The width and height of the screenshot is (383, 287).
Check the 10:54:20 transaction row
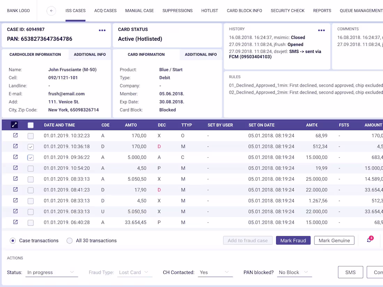[x=31, y=168]
